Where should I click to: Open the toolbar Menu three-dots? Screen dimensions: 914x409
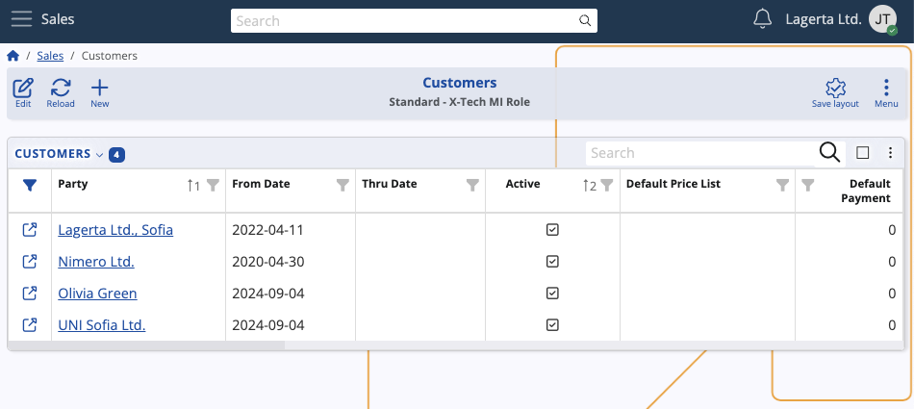[x=886, y=92]
